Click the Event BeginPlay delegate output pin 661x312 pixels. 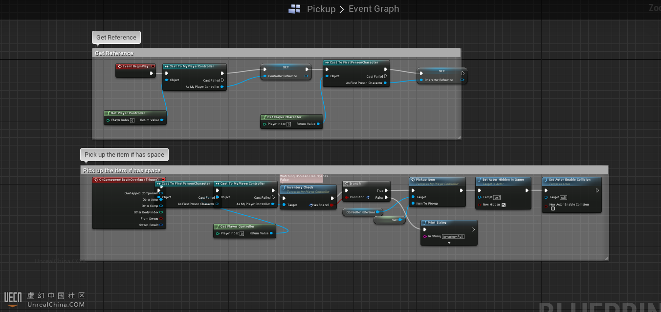(153, 66)
